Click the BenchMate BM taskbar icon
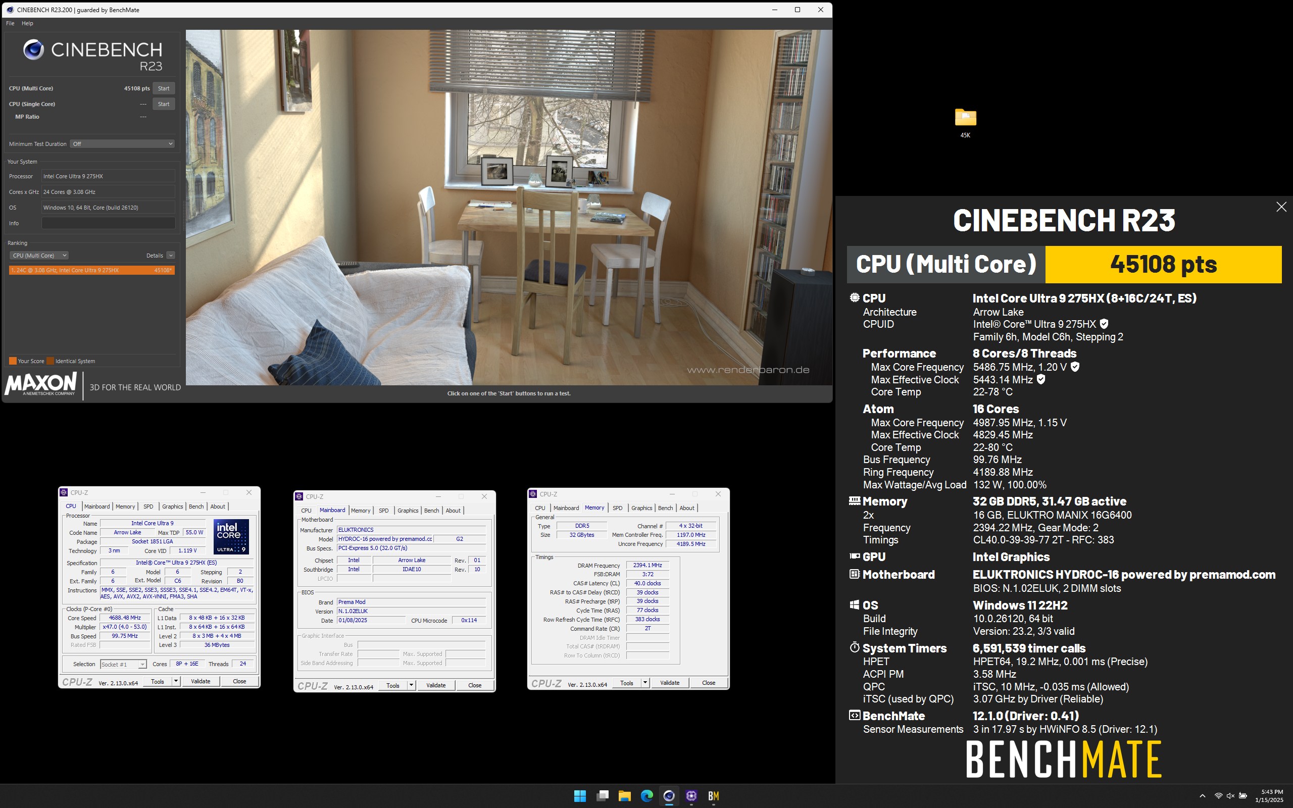The height and width of the screenshot is (808, 1293). 713,796
